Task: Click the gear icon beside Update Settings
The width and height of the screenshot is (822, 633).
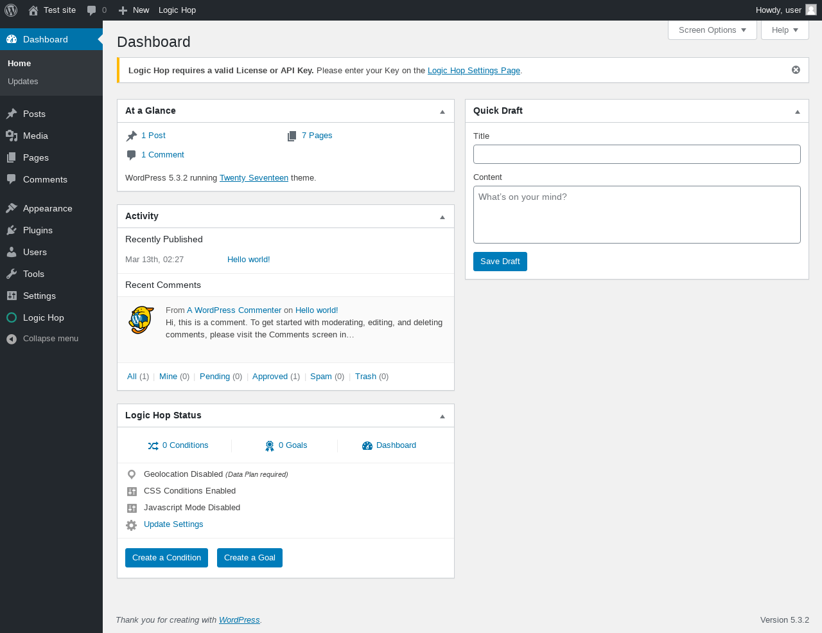Action: click(x=132, y=525)
